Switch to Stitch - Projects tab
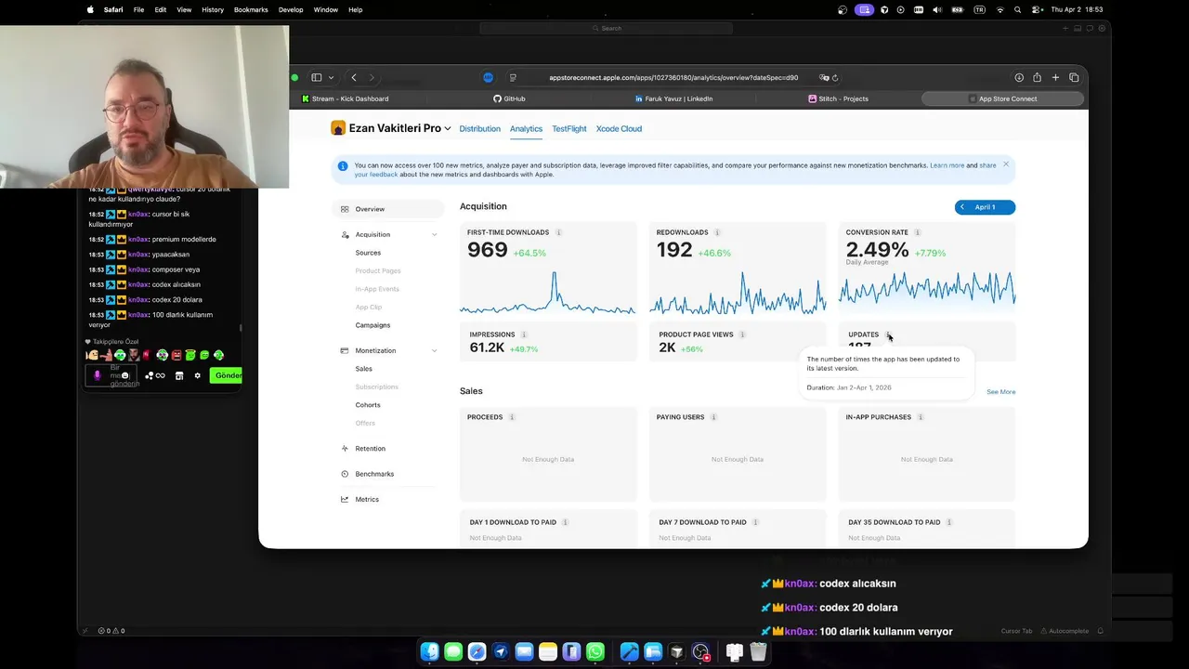Viewport: 1189px width, 669px height. (x=838, y=98)
